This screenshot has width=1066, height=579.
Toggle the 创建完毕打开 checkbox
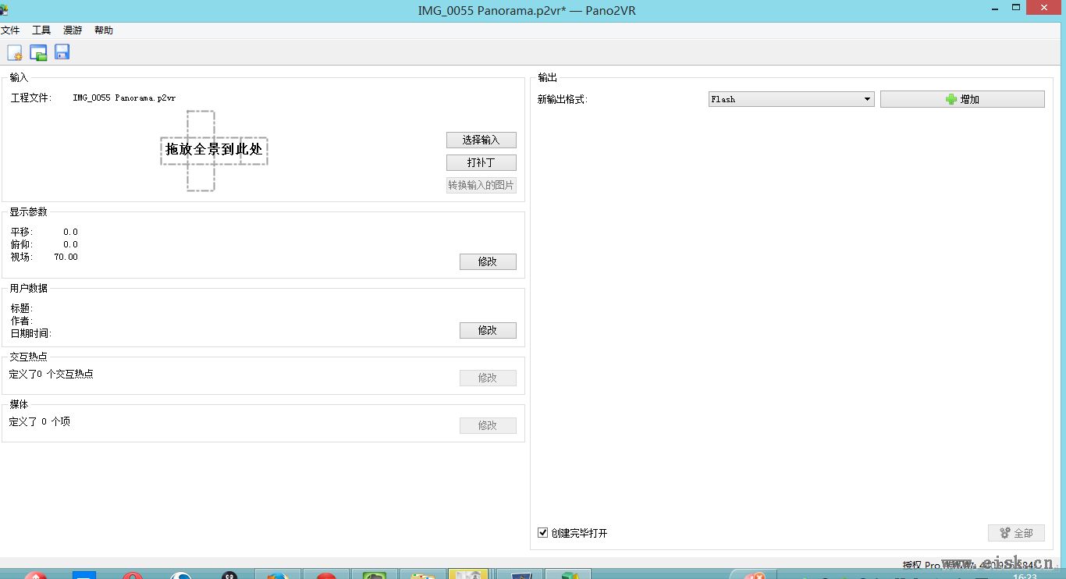point(543,533)
